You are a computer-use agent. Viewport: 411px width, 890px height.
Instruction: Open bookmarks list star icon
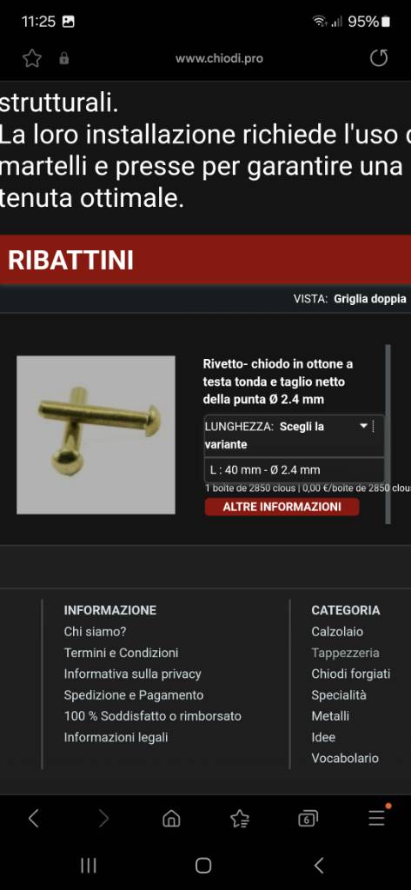point(240,818)
